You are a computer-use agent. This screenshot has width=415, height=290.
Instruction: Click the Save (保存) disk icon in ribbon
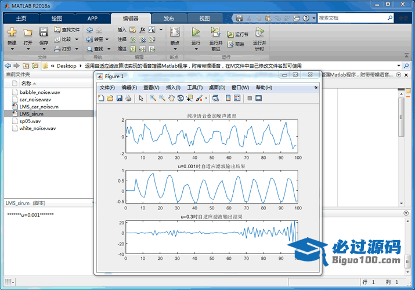(44, 32)
